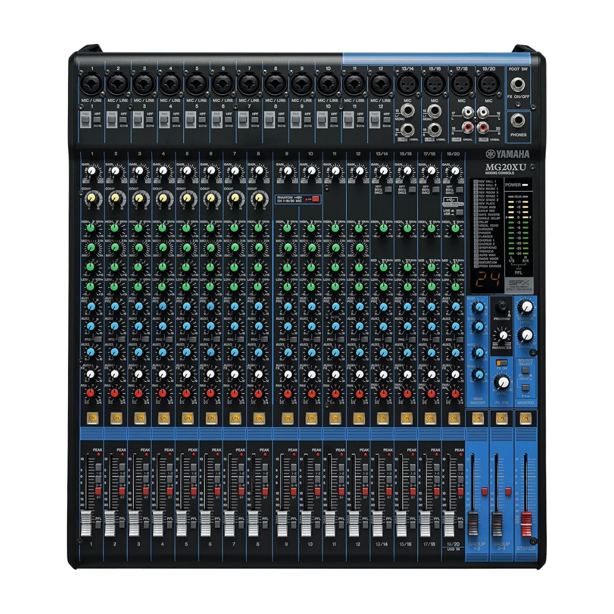Click the yellow COMP knob on channel 3
Image resolution: width=614 pixels, height=614 pixels.
(x=139, y=198)
